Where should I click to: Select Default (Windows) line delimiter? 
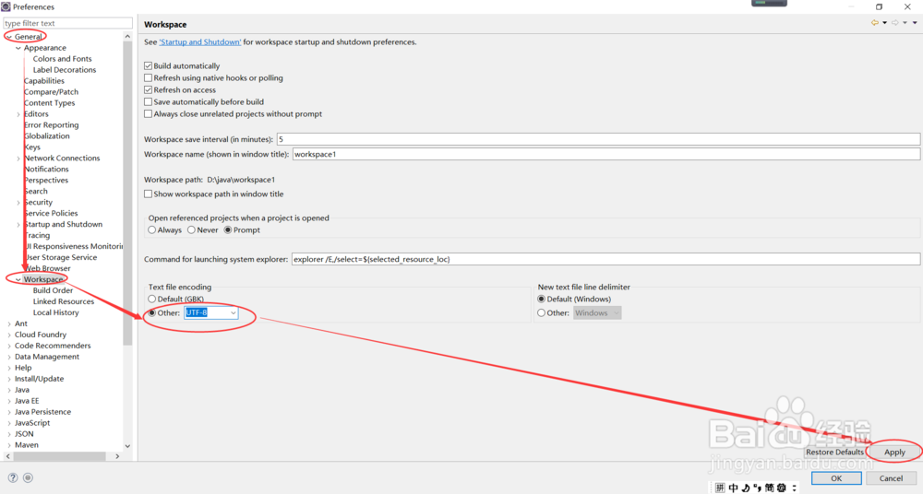coord(542,299)
